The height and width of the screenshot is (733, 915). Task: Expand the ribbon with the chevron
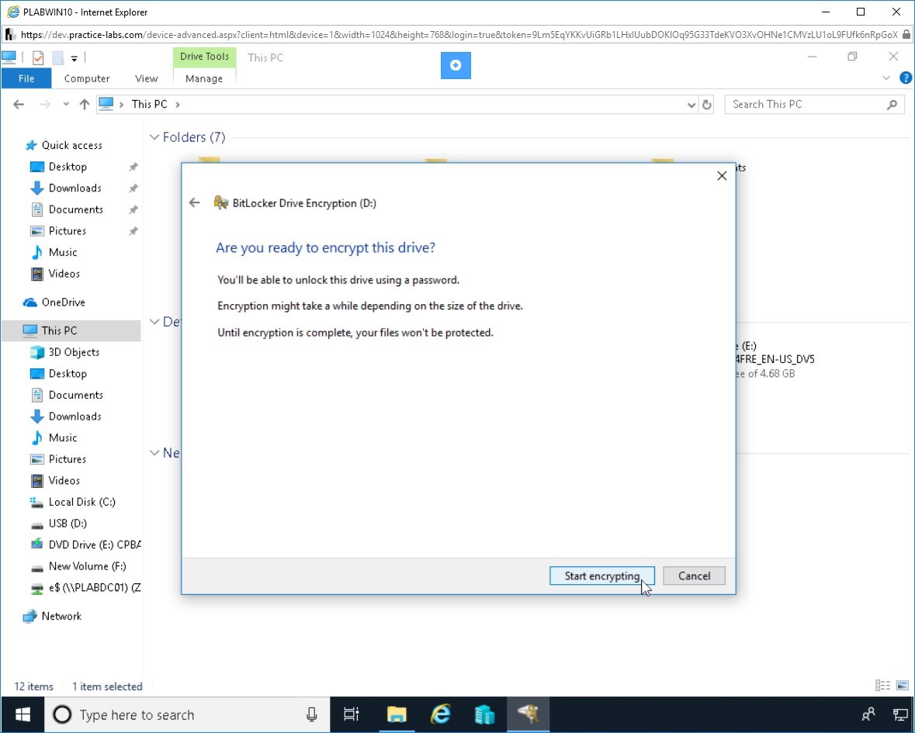pos(886,78)
